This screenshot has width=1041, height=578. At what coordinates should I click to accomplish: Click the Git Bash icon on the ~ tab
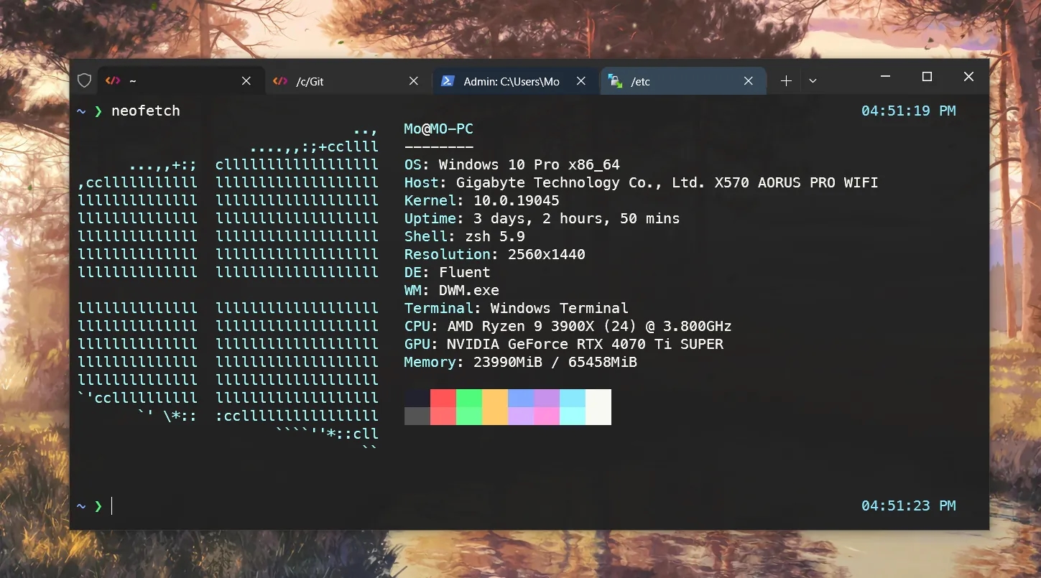(113, 81)
